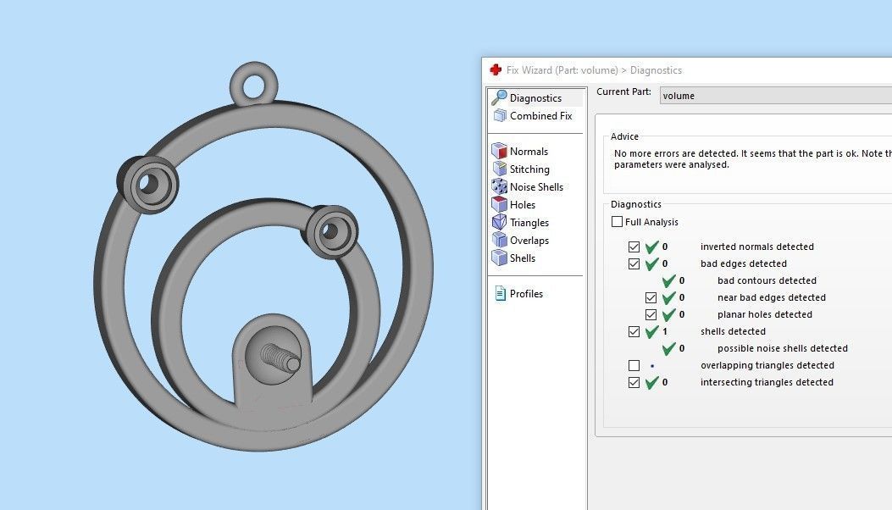
Task: Click the green check beside bad contours
Action: click(x=668, y=280)
